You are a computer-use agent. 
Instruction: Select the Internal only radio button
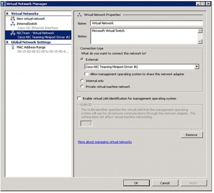point(82,81)
